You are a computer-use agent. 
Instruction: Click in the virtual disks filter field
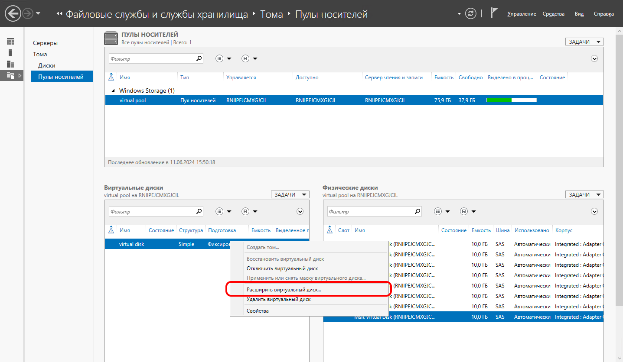152,211
